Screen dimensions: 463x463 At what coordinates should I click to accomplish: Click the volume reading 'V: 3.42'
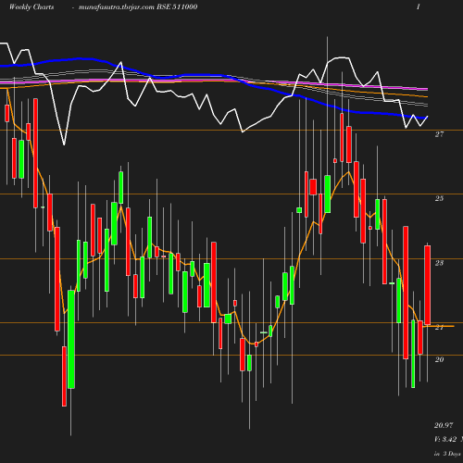[x=445, y=439]
